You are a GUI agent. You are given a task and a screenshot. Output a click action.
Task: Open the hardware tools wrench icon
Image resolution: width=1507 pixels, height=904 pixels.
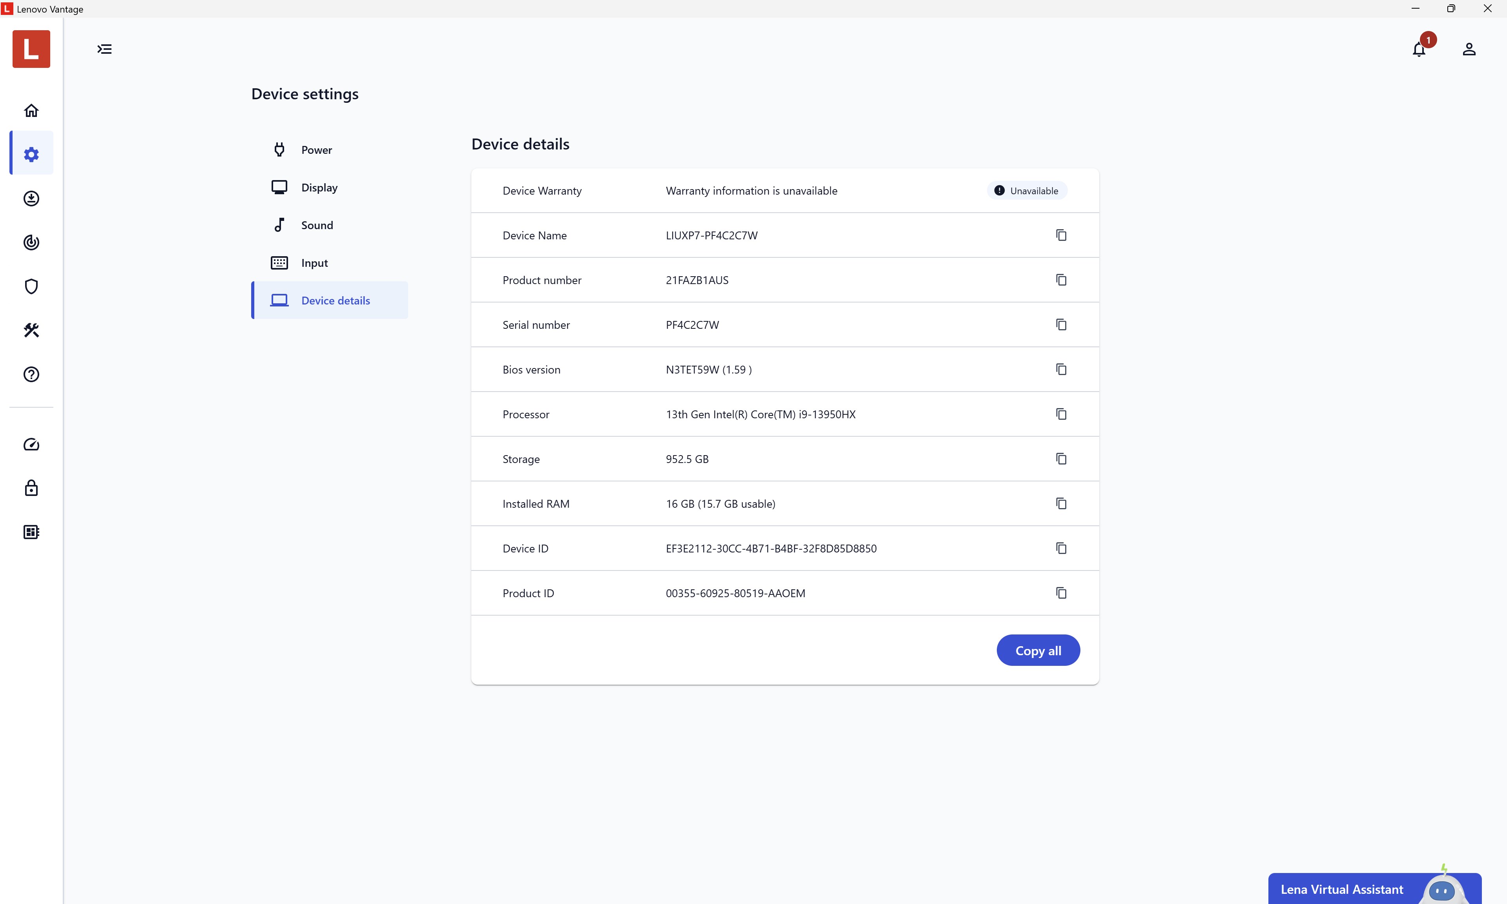point(31,330)
